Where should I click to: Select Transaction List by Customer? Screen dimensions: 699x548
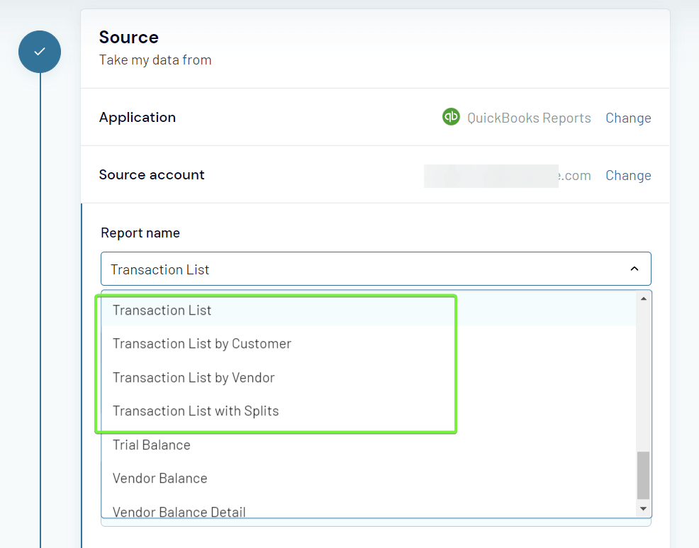pyautogui.click(x=369, y=343)
